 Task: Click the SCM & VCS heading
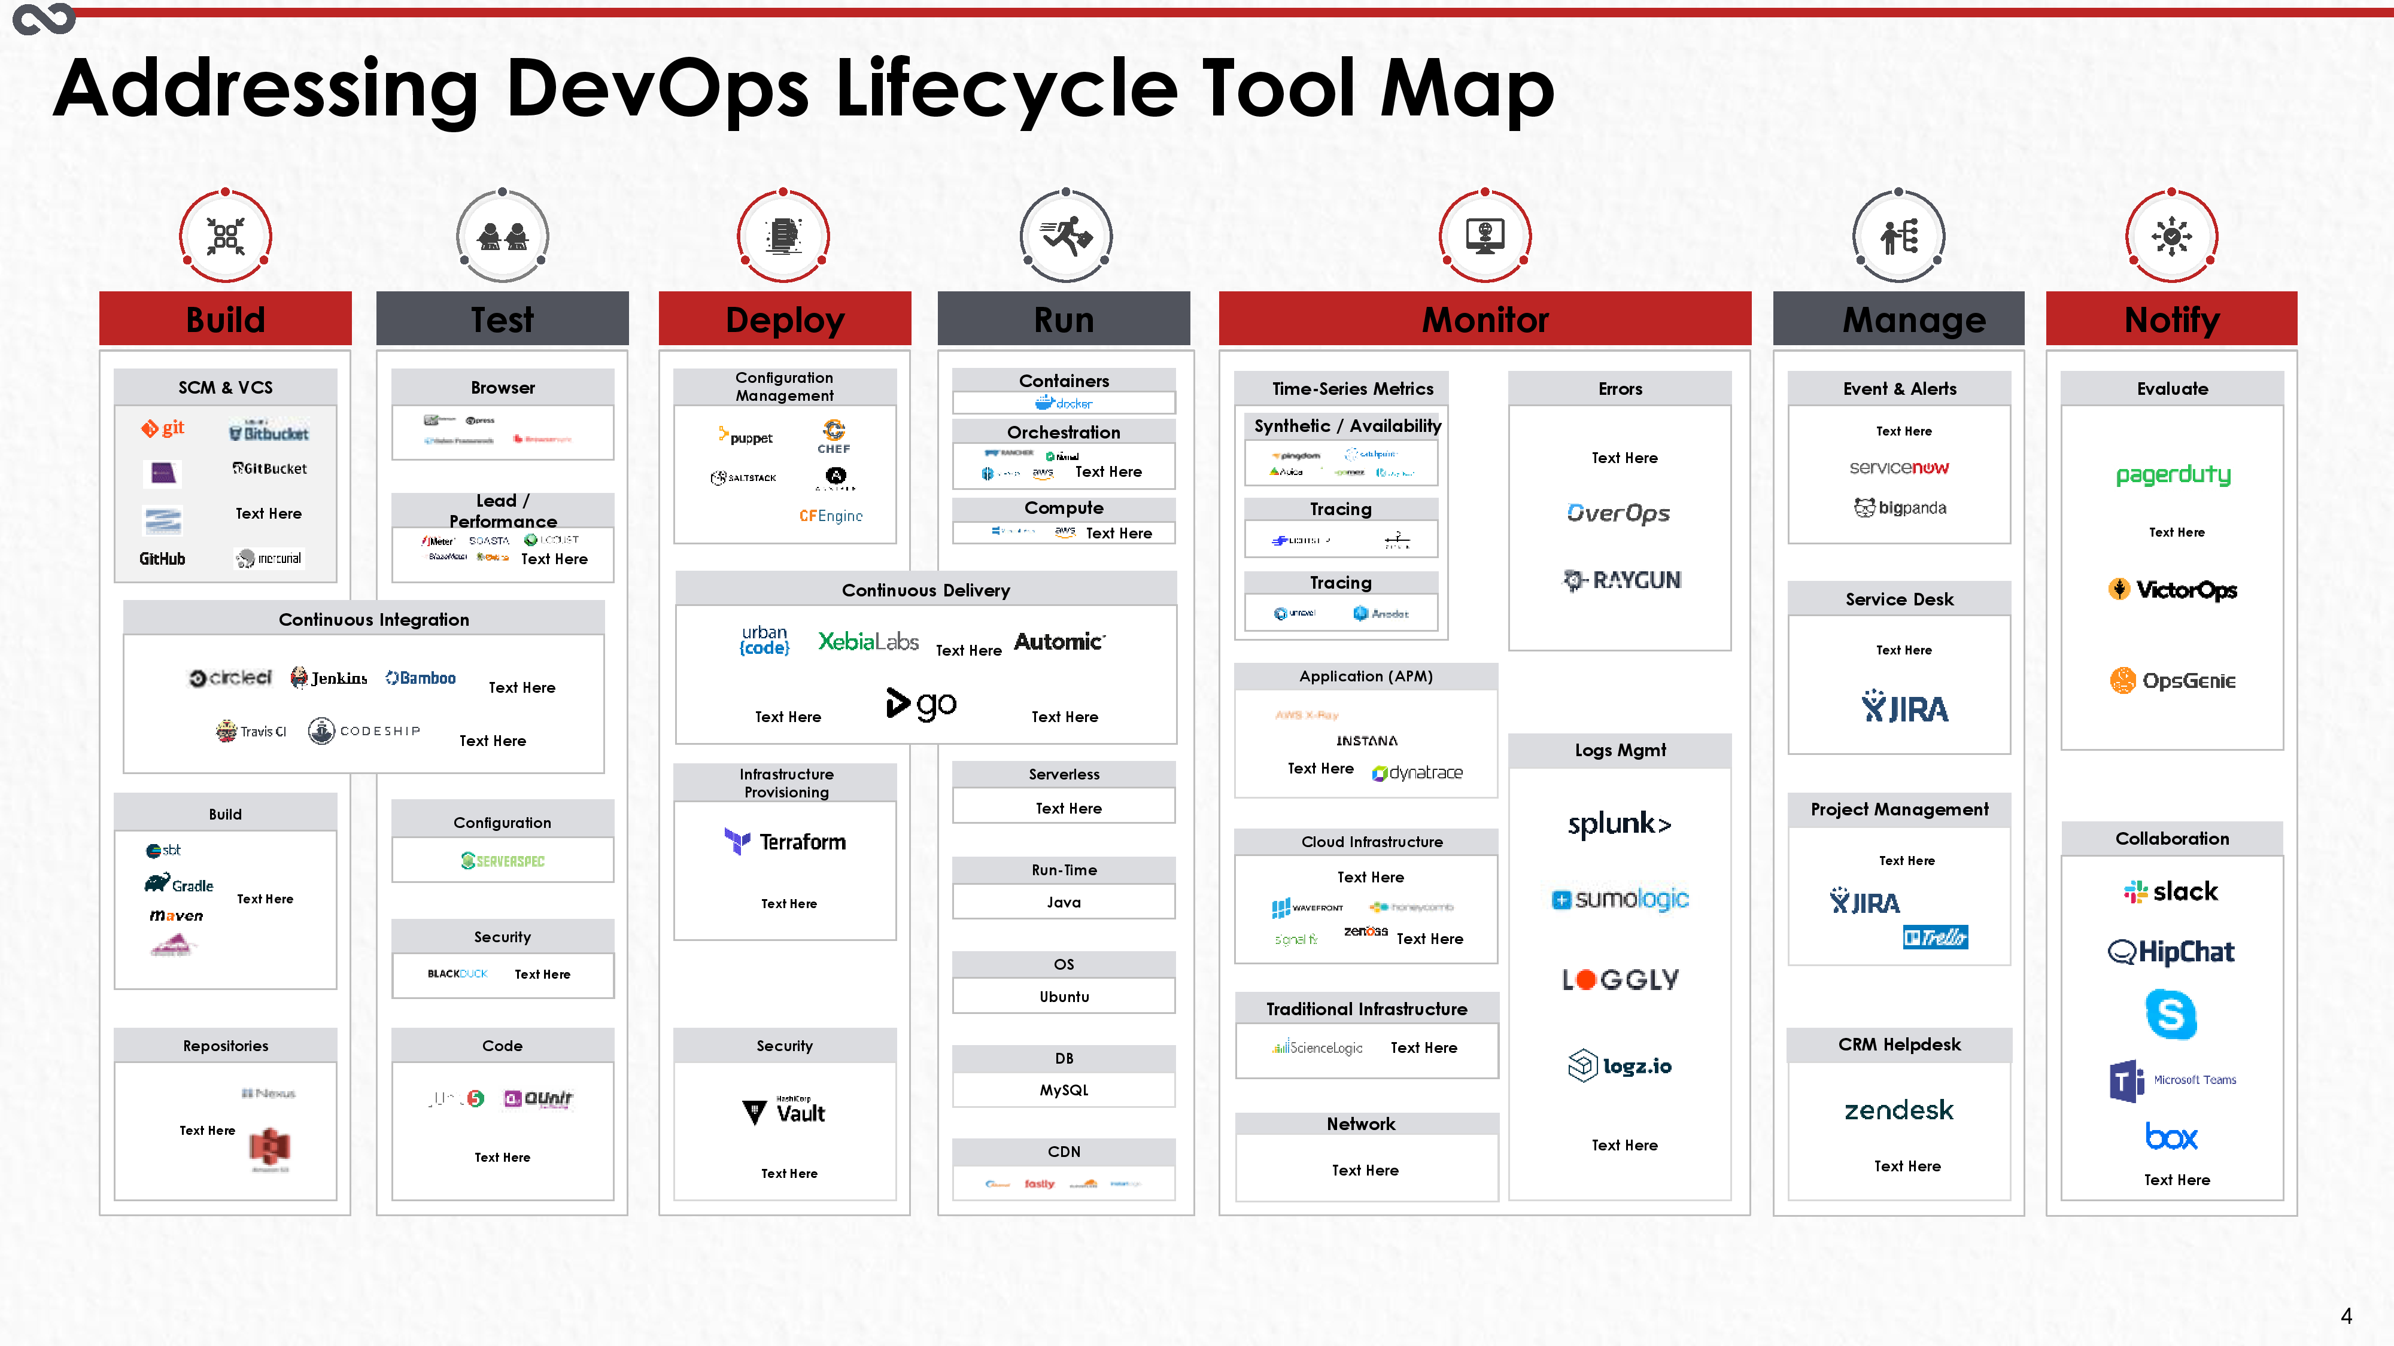tap(226, 388)
